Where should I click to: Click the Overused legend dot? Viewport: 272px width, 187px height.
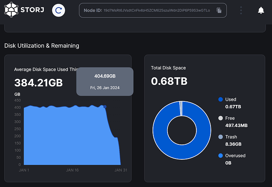220,155
